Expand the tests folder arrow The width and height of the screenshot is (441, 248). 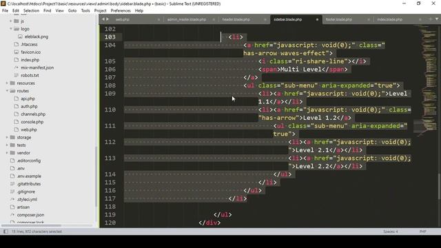[x=7, y=145]
